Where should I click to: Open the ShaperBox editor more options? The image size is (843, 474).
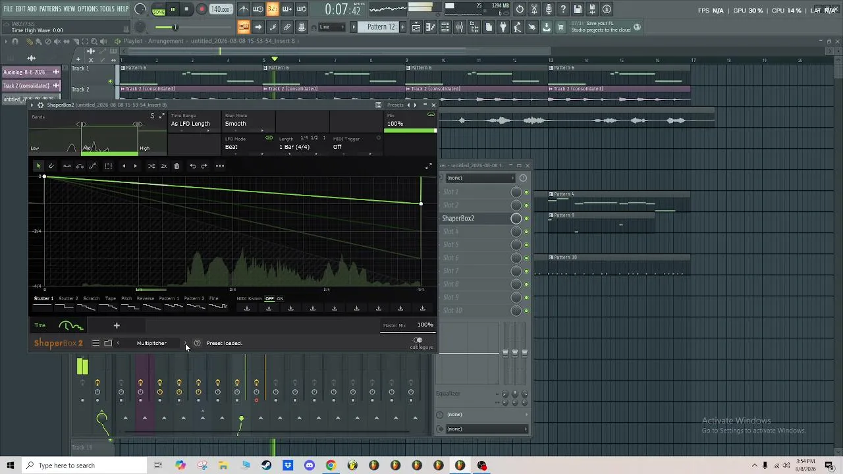click(220, 166)
